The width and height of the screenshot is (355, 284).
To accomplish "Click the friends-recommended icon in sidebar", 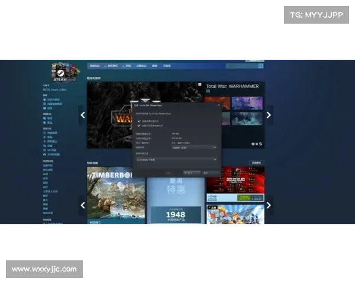I will pyautogui.click(x=44, y=99).
